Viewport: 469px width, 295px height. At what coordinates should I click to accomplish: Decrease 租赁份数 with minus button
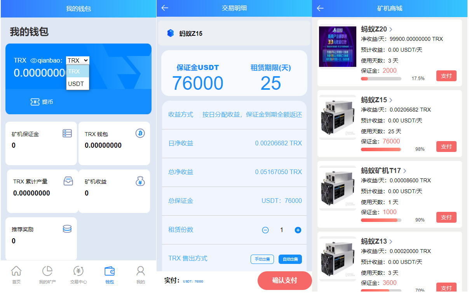click(265, 230)
